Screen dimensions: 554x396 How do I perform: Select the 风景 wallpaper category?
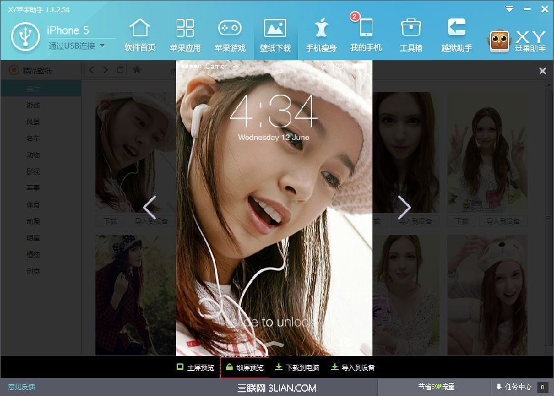click(33, 122)
